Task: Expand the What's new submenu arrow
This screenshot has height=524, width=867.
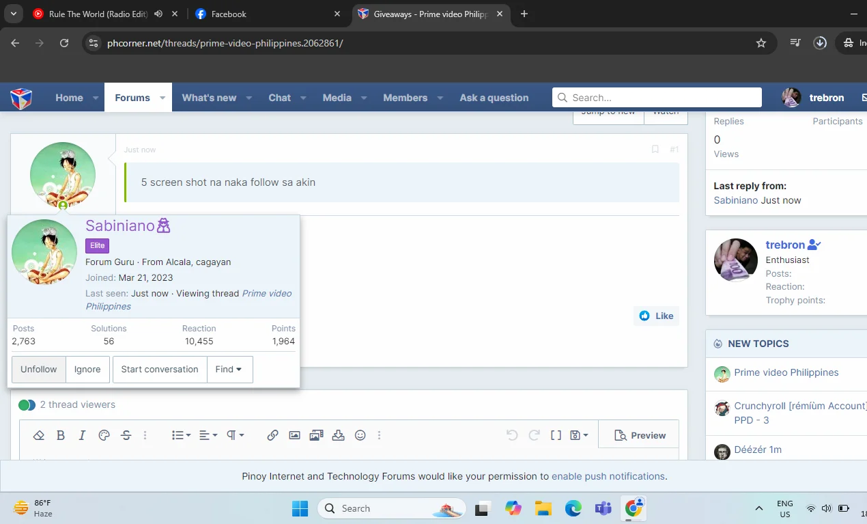Action: point(249,98)
